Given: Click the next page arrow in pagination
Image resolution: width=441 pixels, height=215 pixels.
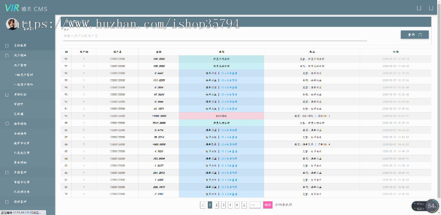Looking at the screenshot, I should click(244, 205).
